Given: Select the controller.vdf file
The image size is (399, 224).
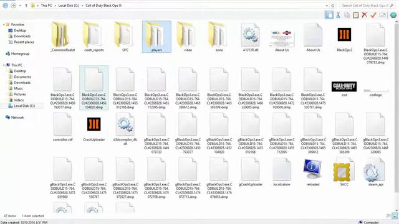Looking at the screenshot, I should tap(62, 126).
